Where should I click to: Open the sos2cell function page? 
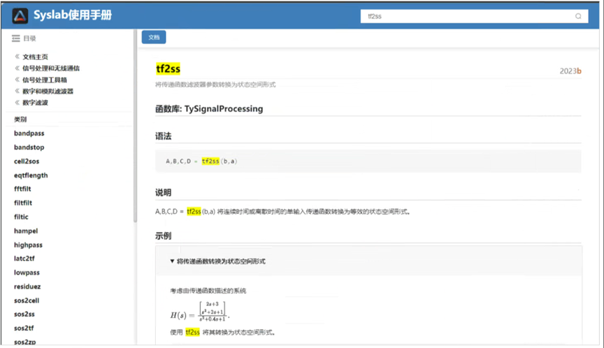click(x=27, y=300)
